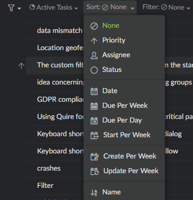This screenshot has width=193, height=200.
Task: Click the funnel filter icon
Action: 11,8
